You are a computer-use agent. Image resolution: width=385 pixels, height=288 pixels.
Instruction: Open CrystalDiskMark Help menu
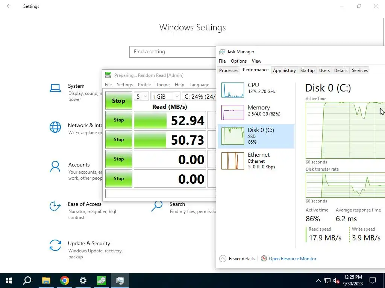(x=179, y=85)
